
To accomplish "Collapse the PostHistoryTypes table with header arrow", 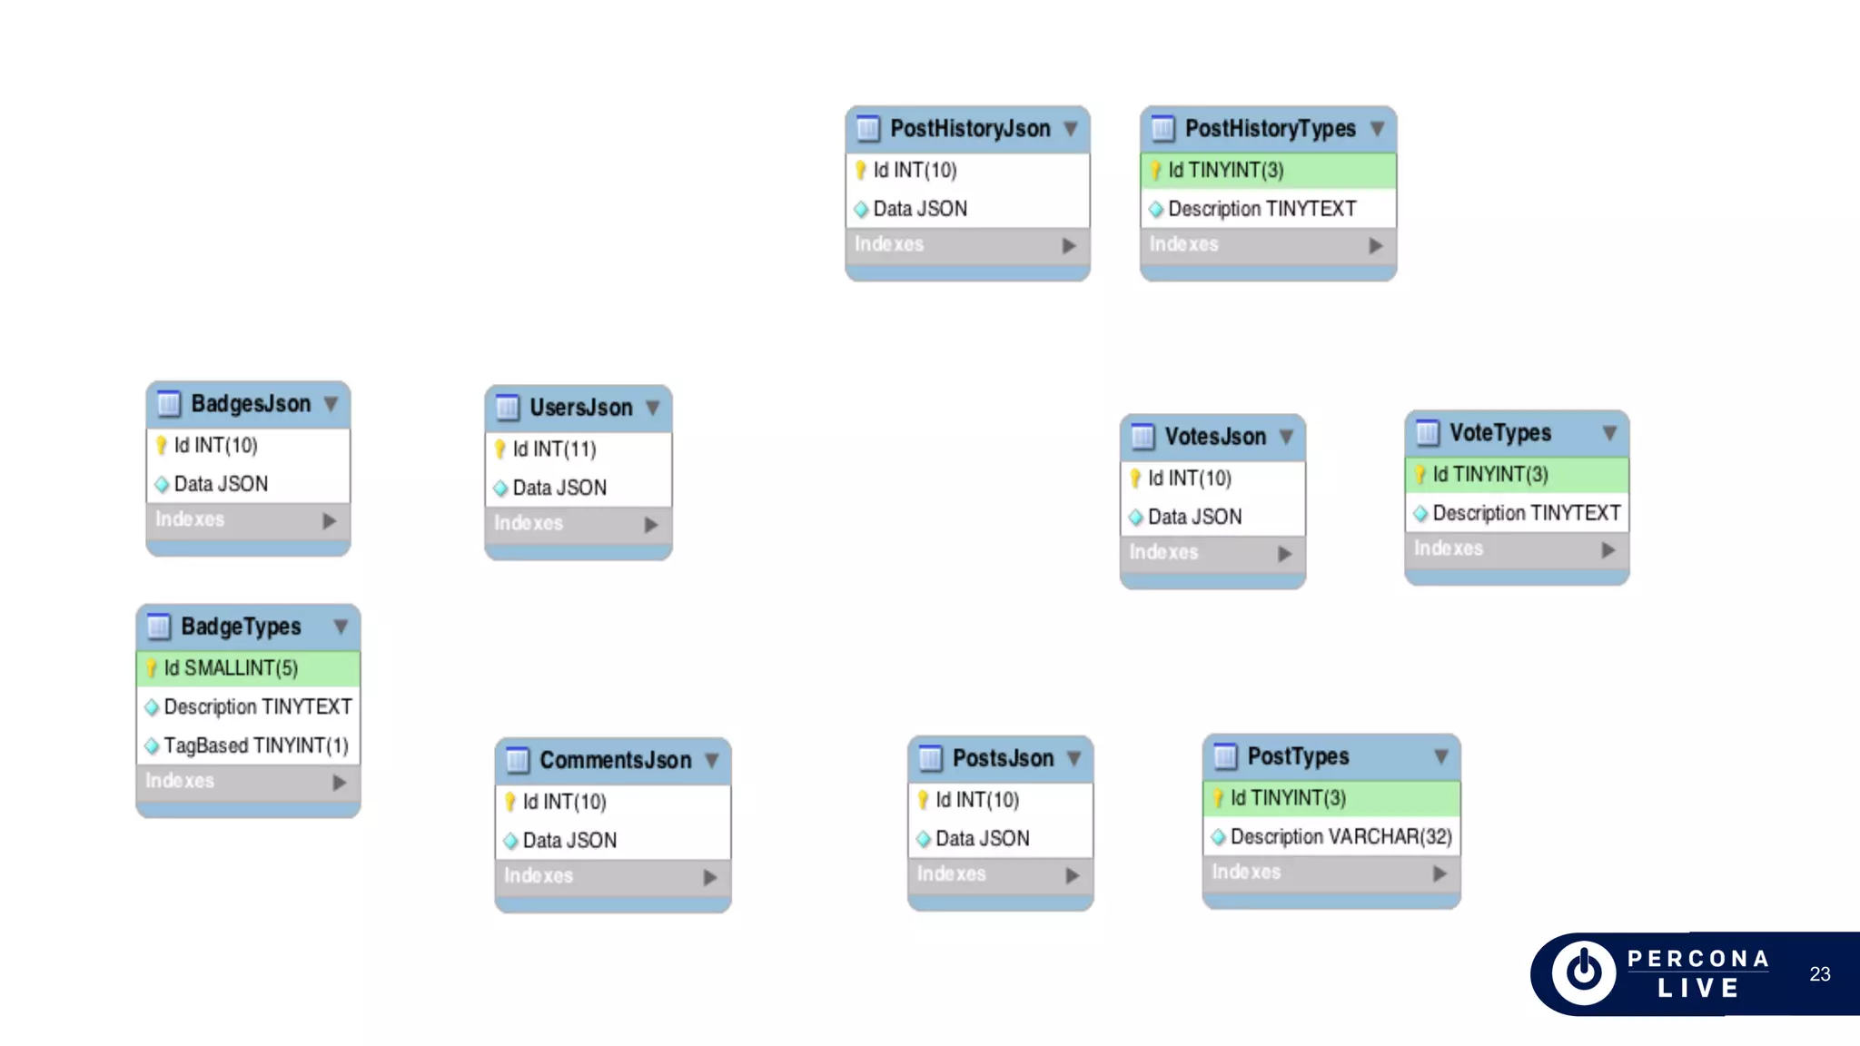I will (1378, 129).
